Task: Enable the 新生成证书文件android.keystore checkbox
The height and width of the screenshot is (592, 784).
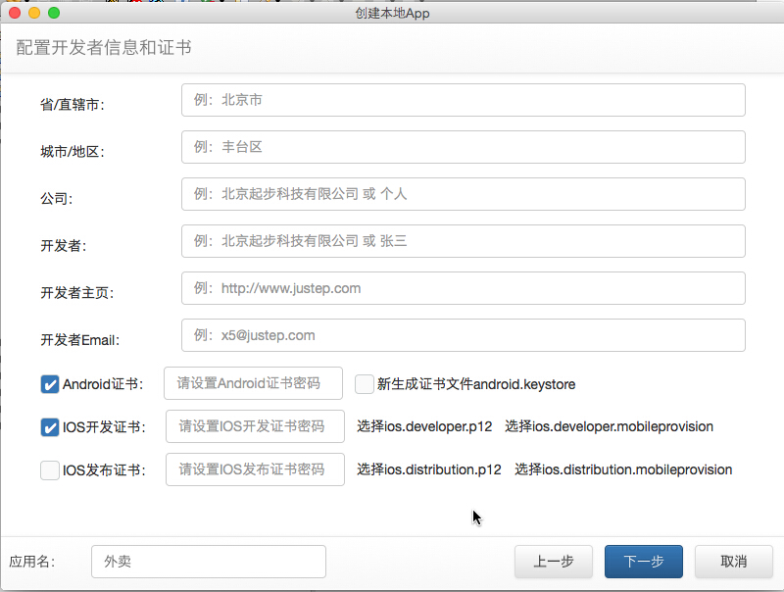Action: 363,384
